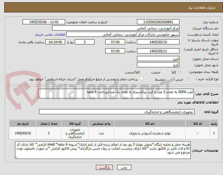Open اطلاعات تماس خریدار link
The width and height of the screenshot is (223, 175).
pos(50,34)
